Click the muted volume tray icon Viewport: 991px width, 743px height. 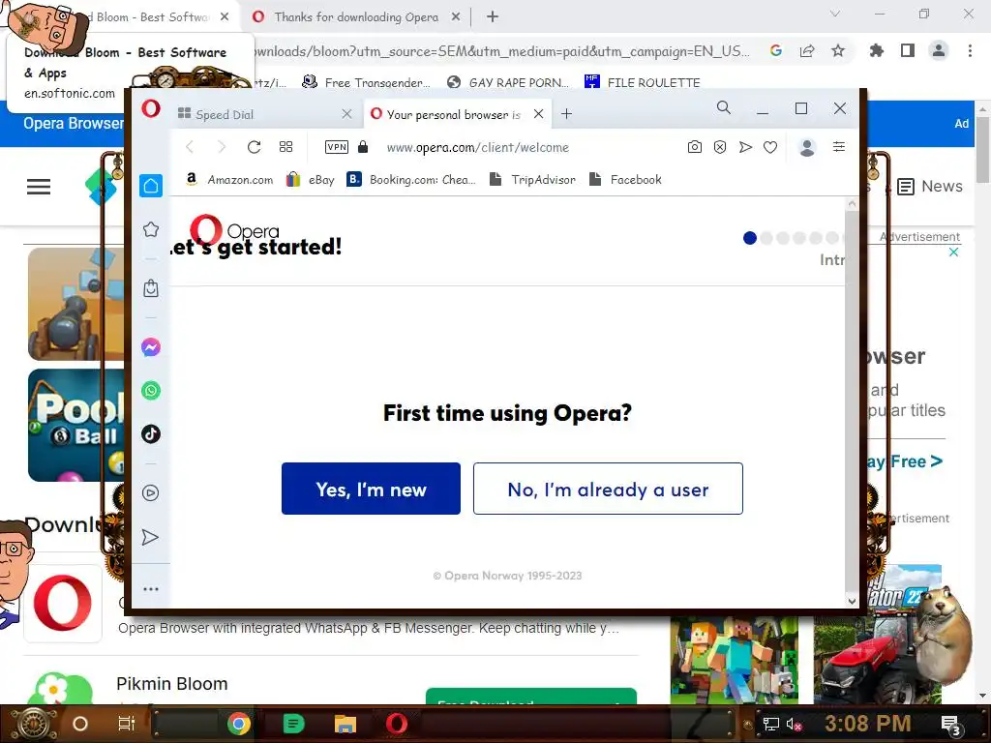point(794,724)
